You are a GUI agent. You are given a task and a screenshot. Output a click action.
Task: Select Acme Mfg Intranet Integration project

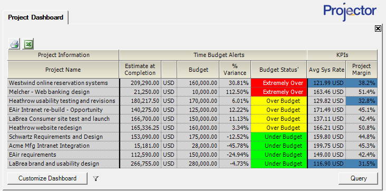point(63,146)
